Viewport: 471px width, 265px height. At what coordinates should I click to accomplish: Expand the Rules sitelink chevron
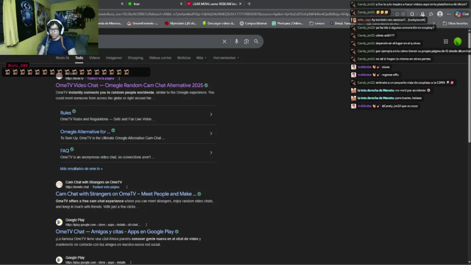point(211,114)
